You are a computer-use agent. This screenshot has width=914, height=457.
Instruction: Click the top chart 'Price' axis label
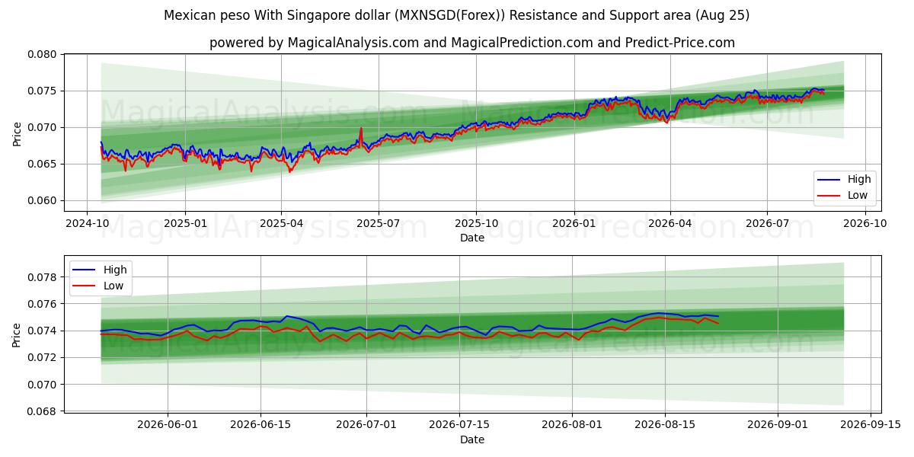point(18,133)
